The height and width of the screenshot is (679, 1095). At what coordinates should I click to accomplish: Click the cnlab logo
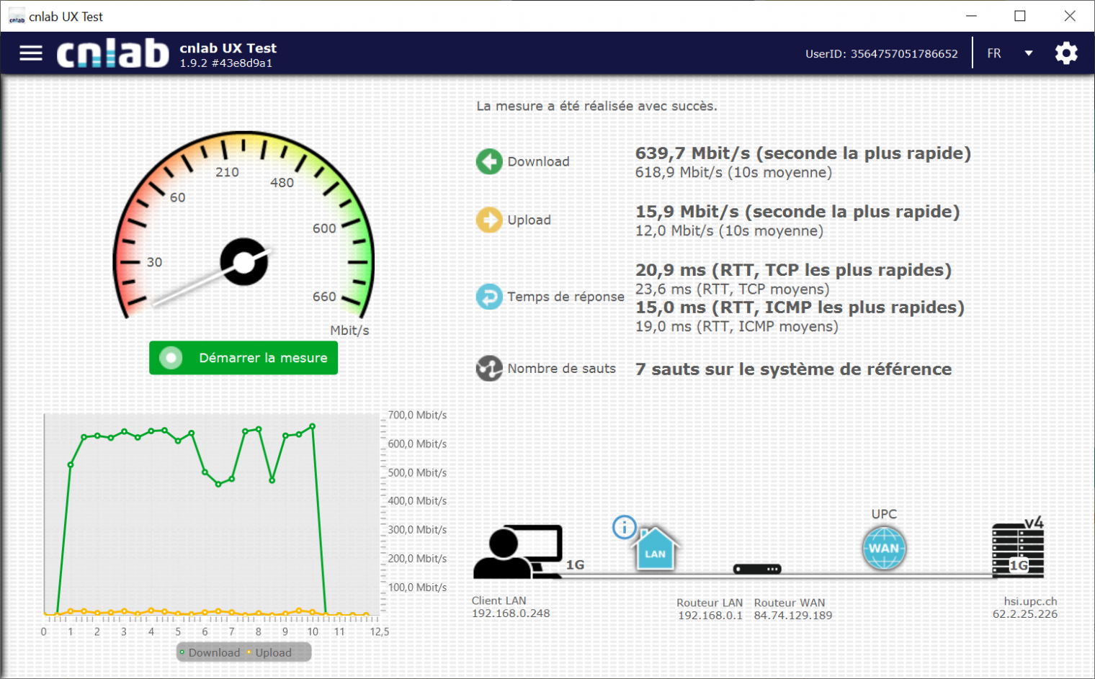point(113,53)
